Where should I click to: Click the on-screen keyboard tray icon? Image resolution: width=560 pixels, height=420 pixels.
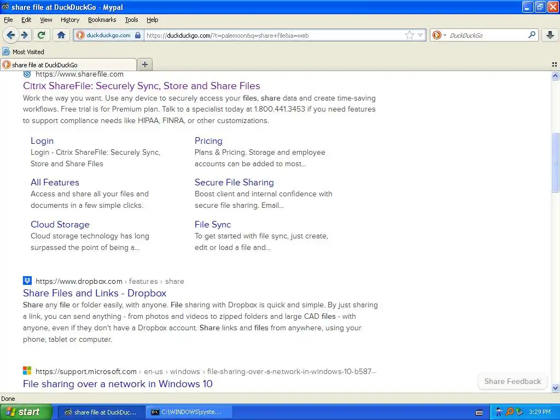(x=479, y=412)
